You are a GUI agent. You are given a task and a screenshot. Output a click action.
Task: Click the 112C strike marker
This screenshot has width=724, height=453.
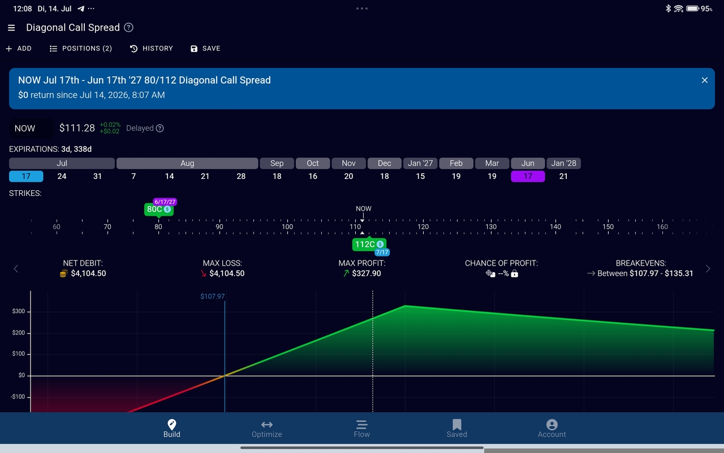tap(369, 245)
